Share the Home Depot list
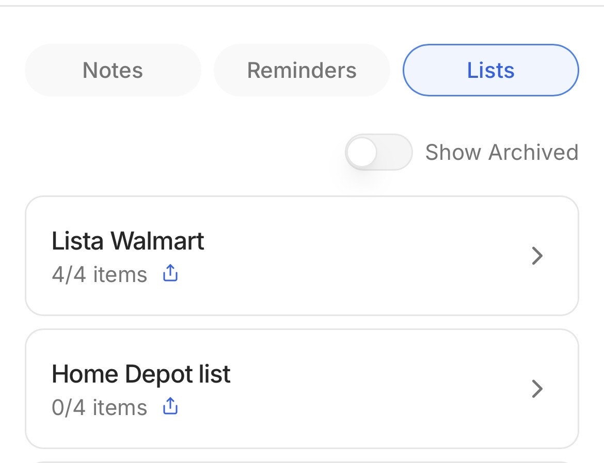The width and height of the screenshot is (604, 463). pyautogui.click(x=170, y=407)
